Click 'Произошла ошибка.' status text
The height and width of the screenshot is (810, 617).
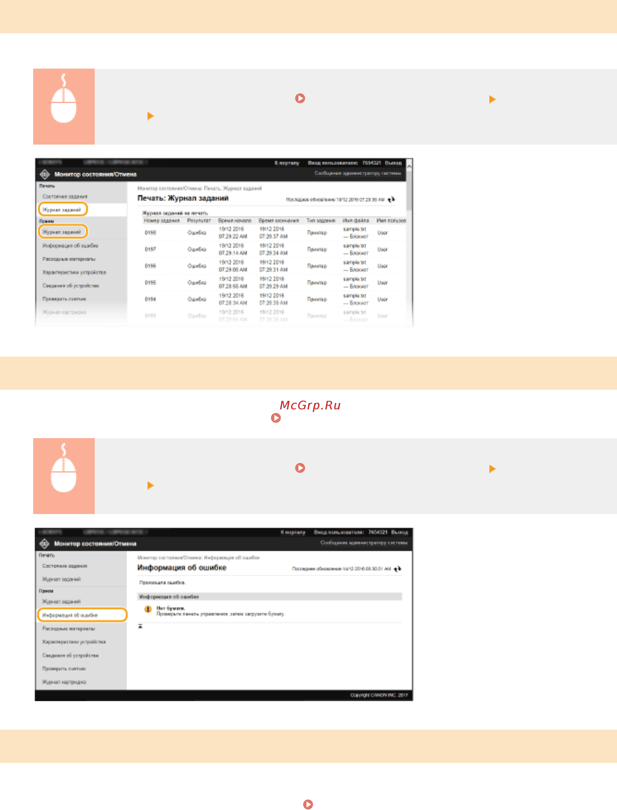[x=162, y=583]
